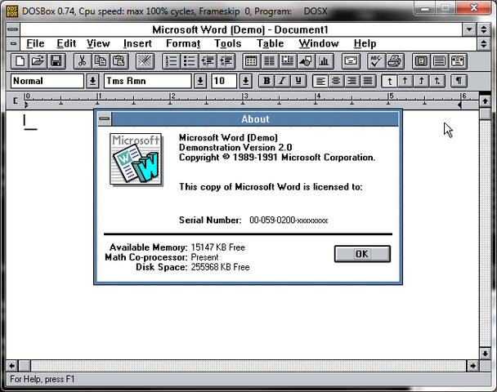The height and width of the screenshot is (392, 497).
Task: Open the font size dropdown arrow
Action: coord(246,81)
